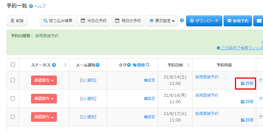Image resolution: width=263 pixels, height=133 pixels.
Task: Expand 承認待ち status for 8/16 reservation
Action: (x=44, y=99)
